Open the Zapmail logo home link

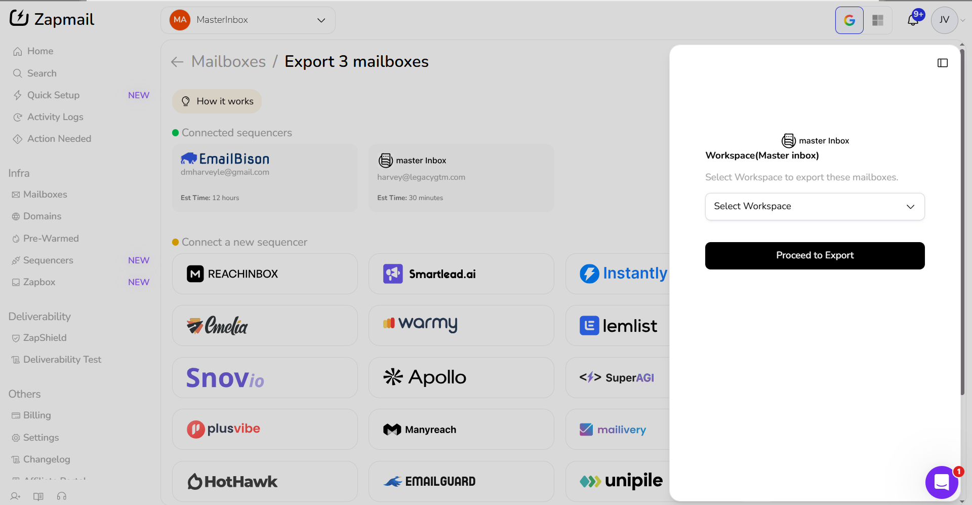click(x=52, y=19)
